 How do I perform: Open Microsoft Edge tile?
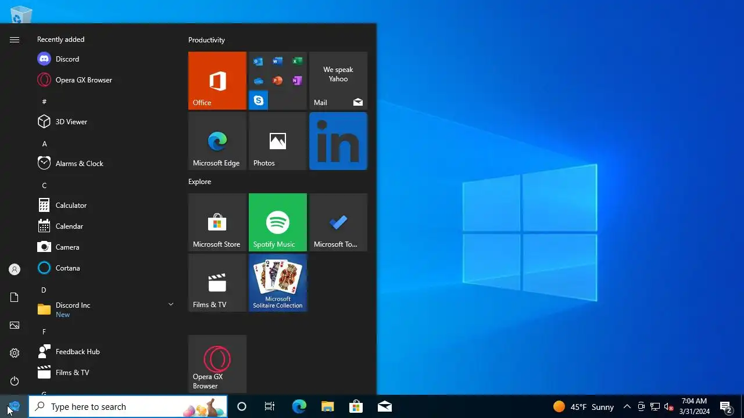coord(217,141)
